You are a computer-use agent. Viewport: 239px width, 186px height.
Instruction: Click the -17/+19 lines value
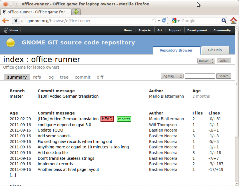tap(216, 169)
